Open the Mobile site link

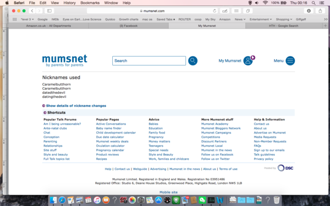[168, 192]
